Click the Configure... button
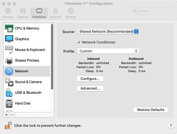177x134 pixels. click(x=90, y=79)
